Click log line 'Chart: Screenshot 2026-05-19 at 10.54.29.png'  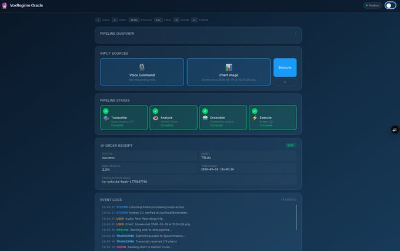pos(158,224)
